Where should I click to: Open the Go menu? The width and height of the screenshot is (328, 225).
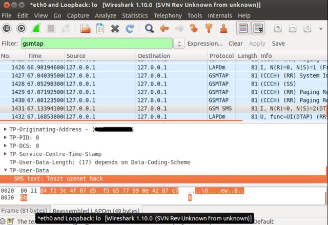[x=57, y=16]
